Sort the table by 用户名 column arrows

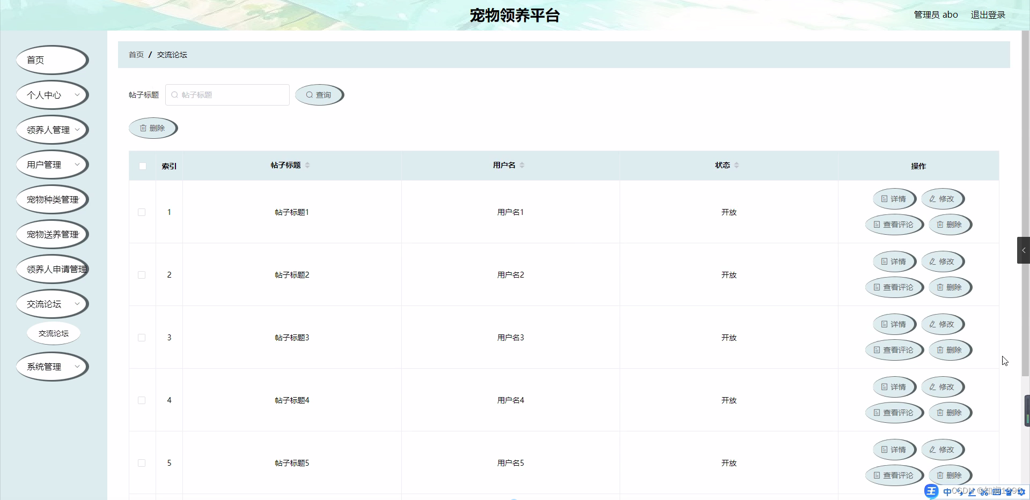pyautogui.click(x=523, y=165)
